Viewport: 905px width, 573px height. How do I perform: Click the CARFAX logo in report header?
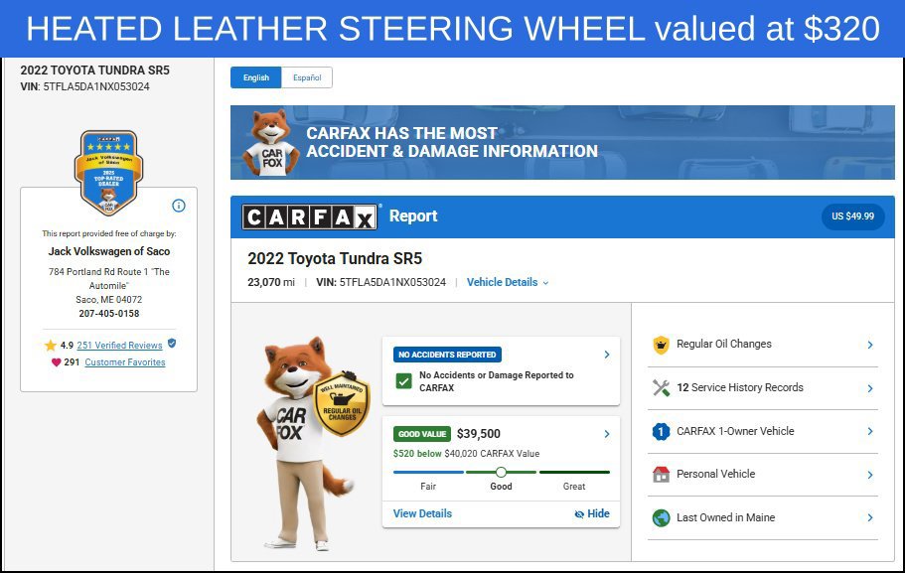click(309, 216)
